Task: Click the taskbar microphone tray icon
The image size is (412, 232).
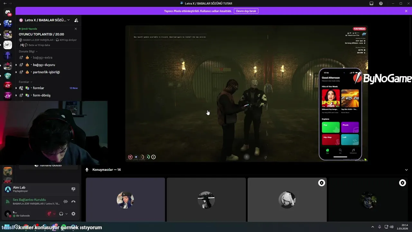Action: coord(380,227)
